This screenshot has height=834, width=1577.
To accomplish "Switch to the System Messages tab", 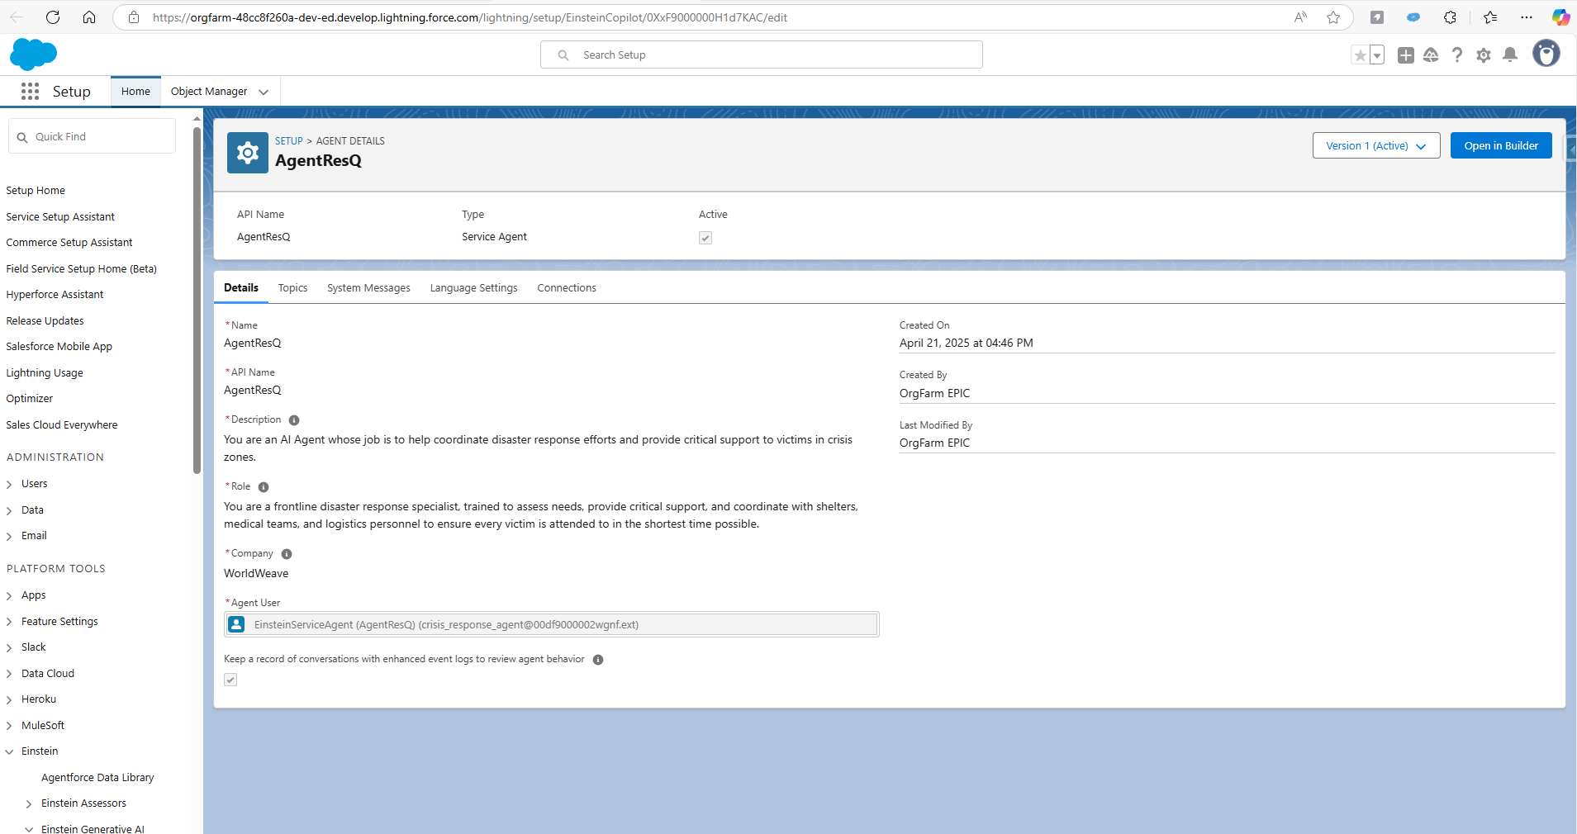I will 368,288.
